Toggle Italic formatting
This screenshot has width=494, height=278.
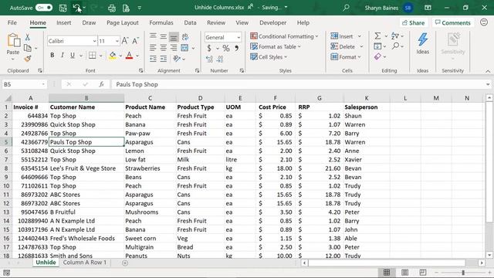pos(63,55)
